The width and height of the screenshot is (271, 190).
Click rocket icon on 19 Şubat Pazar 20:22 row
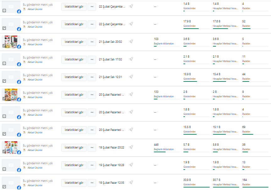coord(131,147)
